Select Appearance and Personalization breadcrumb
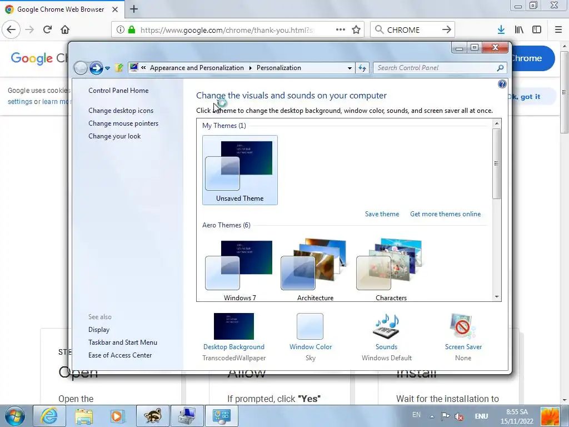 197,68
